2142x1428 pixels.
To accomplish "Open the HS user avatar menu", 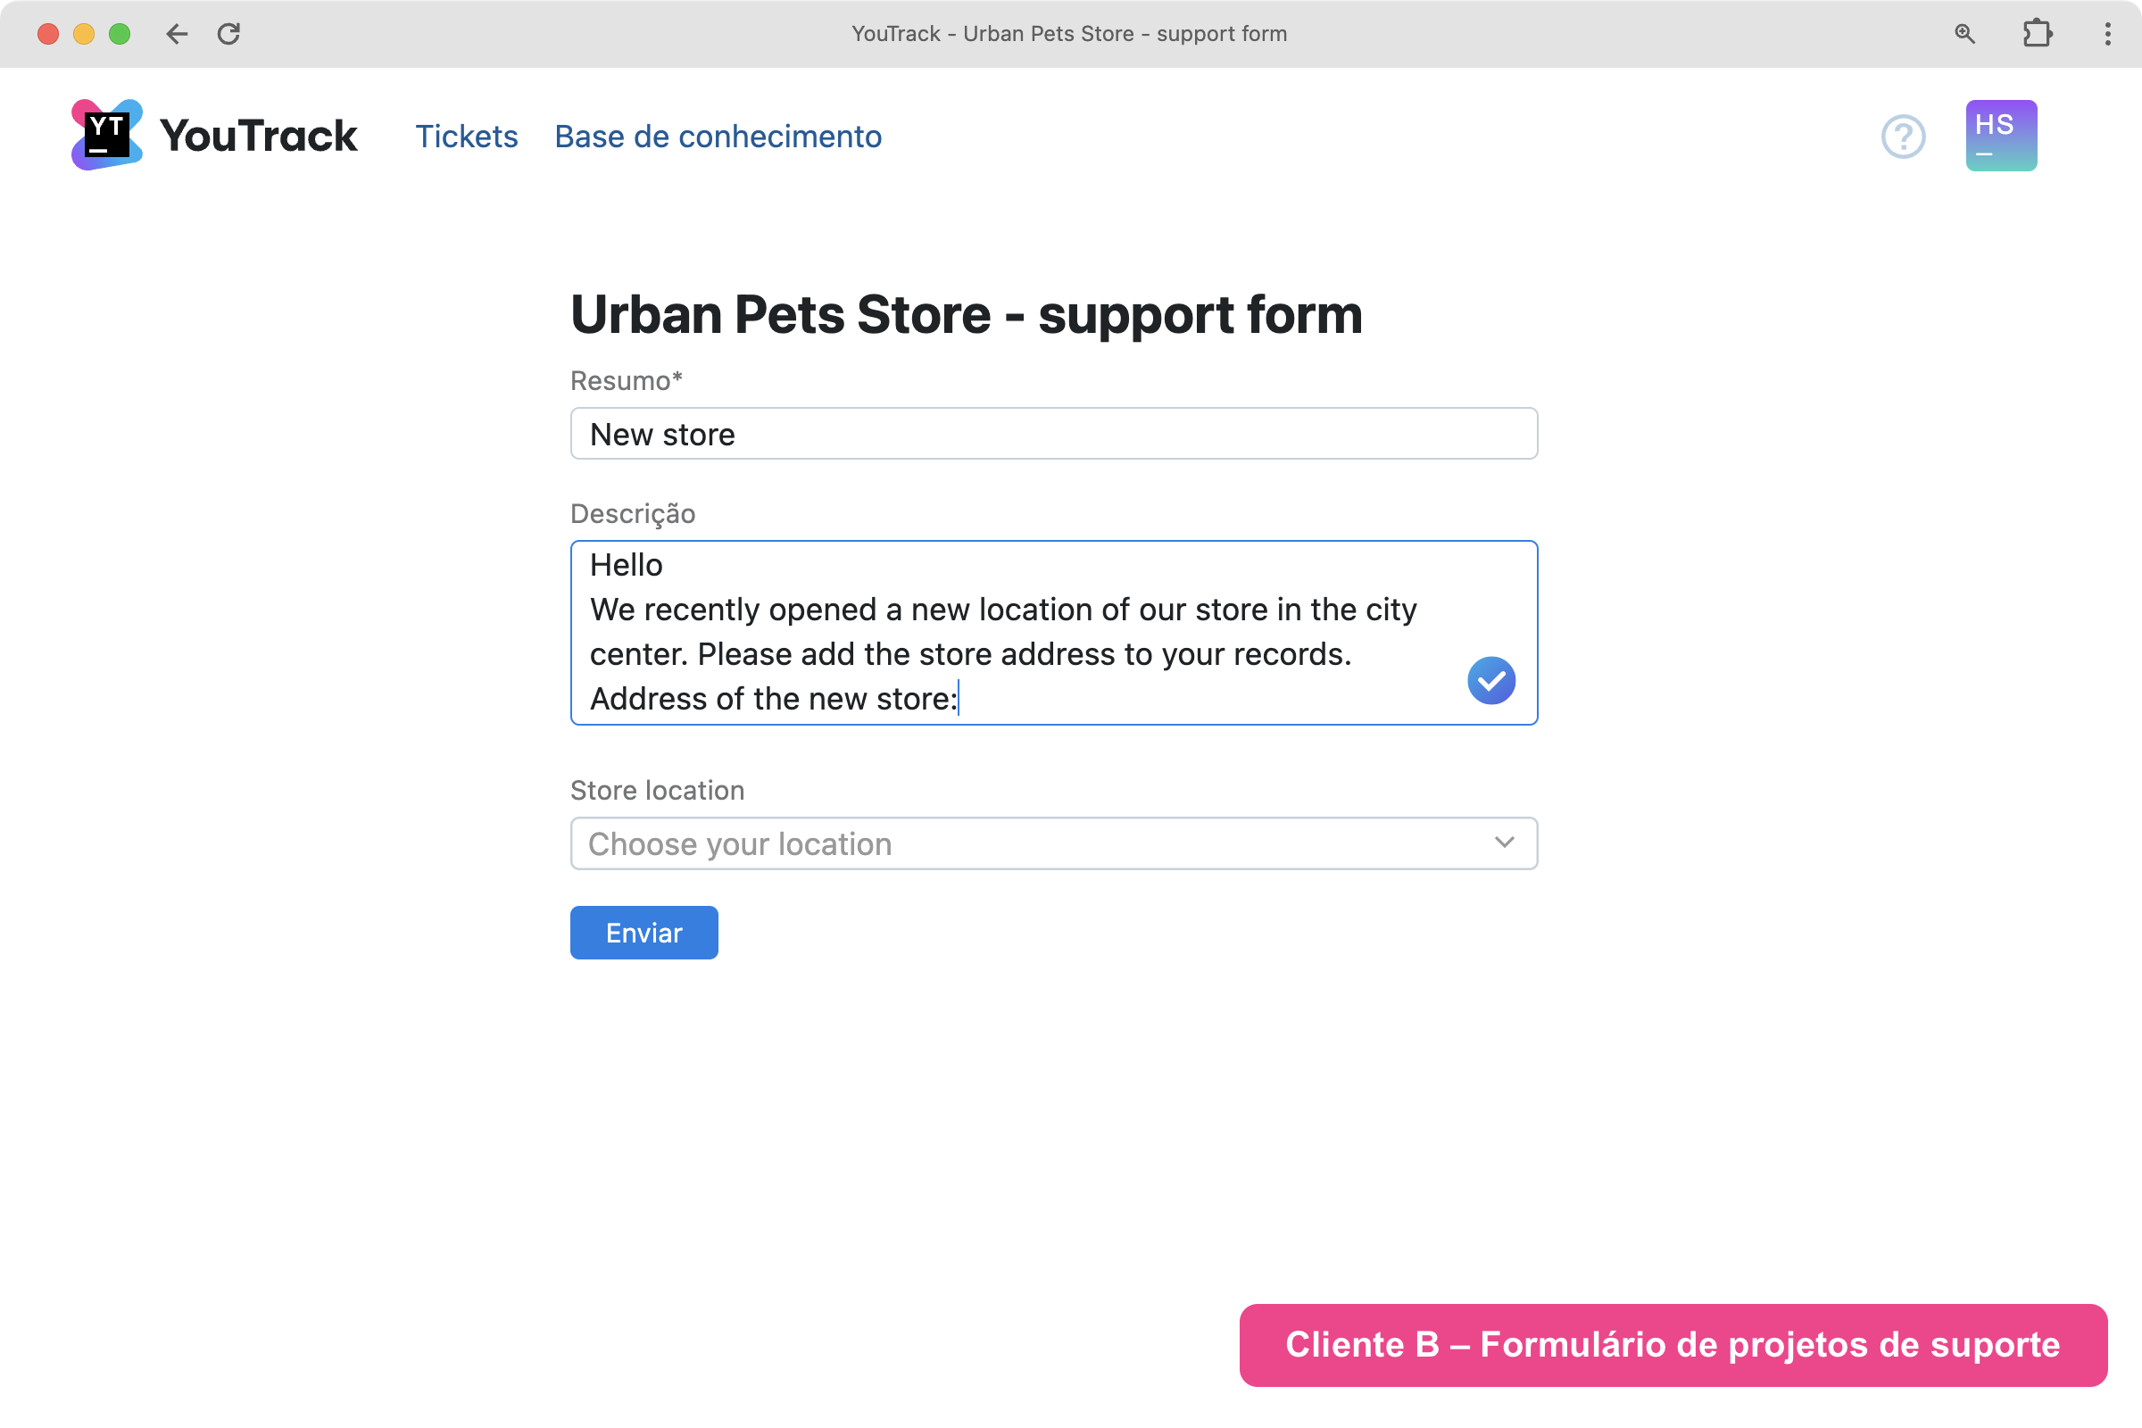I will (2000, 135).
